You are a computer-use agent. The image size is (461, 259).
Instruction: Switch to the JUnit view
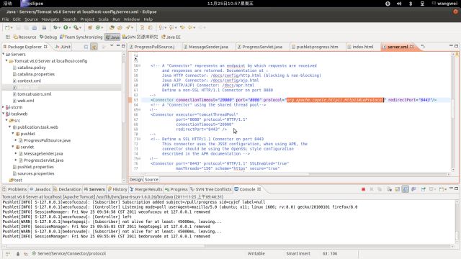coord(63,47)
